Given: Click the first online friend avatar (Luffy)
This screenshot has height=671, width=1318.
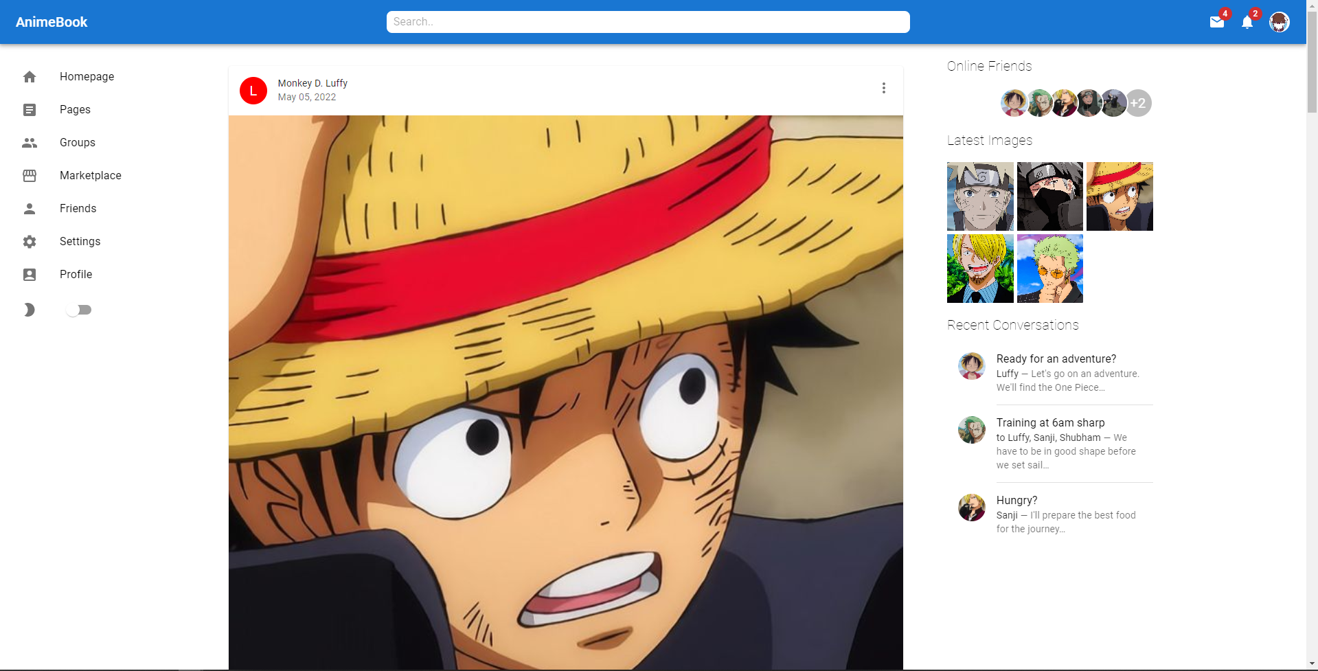Looking at the screenshot, I should [1013, 103].
